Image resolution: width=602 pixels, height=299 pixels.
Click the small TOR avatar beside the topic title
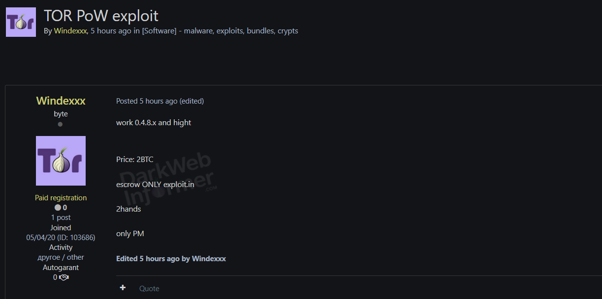[x=21, y=22]
